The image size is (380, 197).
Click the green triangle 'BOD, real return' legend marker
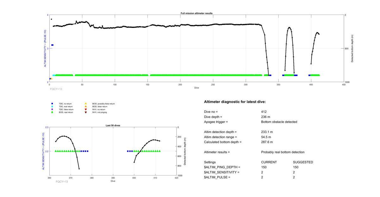click(x=52, y=112)
